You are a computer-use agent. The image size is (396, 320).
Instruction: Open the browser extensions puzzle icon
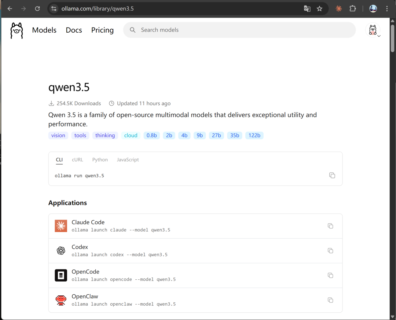pyautogui.click(x=353, y=8)
